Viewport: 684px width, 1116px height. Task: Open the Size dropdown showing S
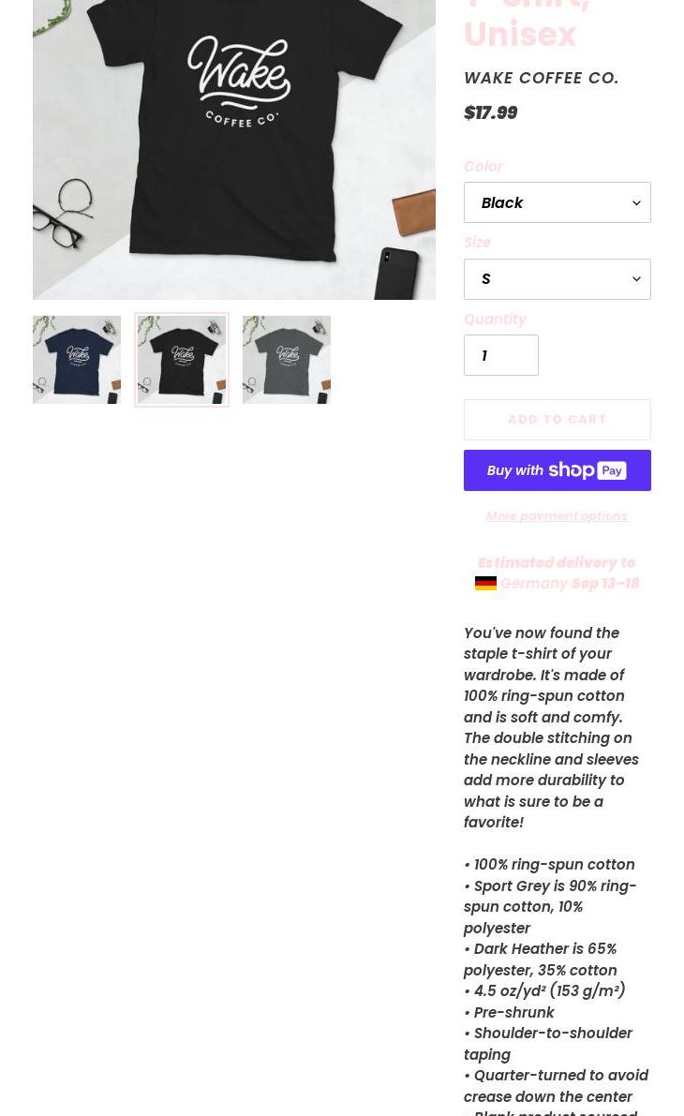pos(557,279)
